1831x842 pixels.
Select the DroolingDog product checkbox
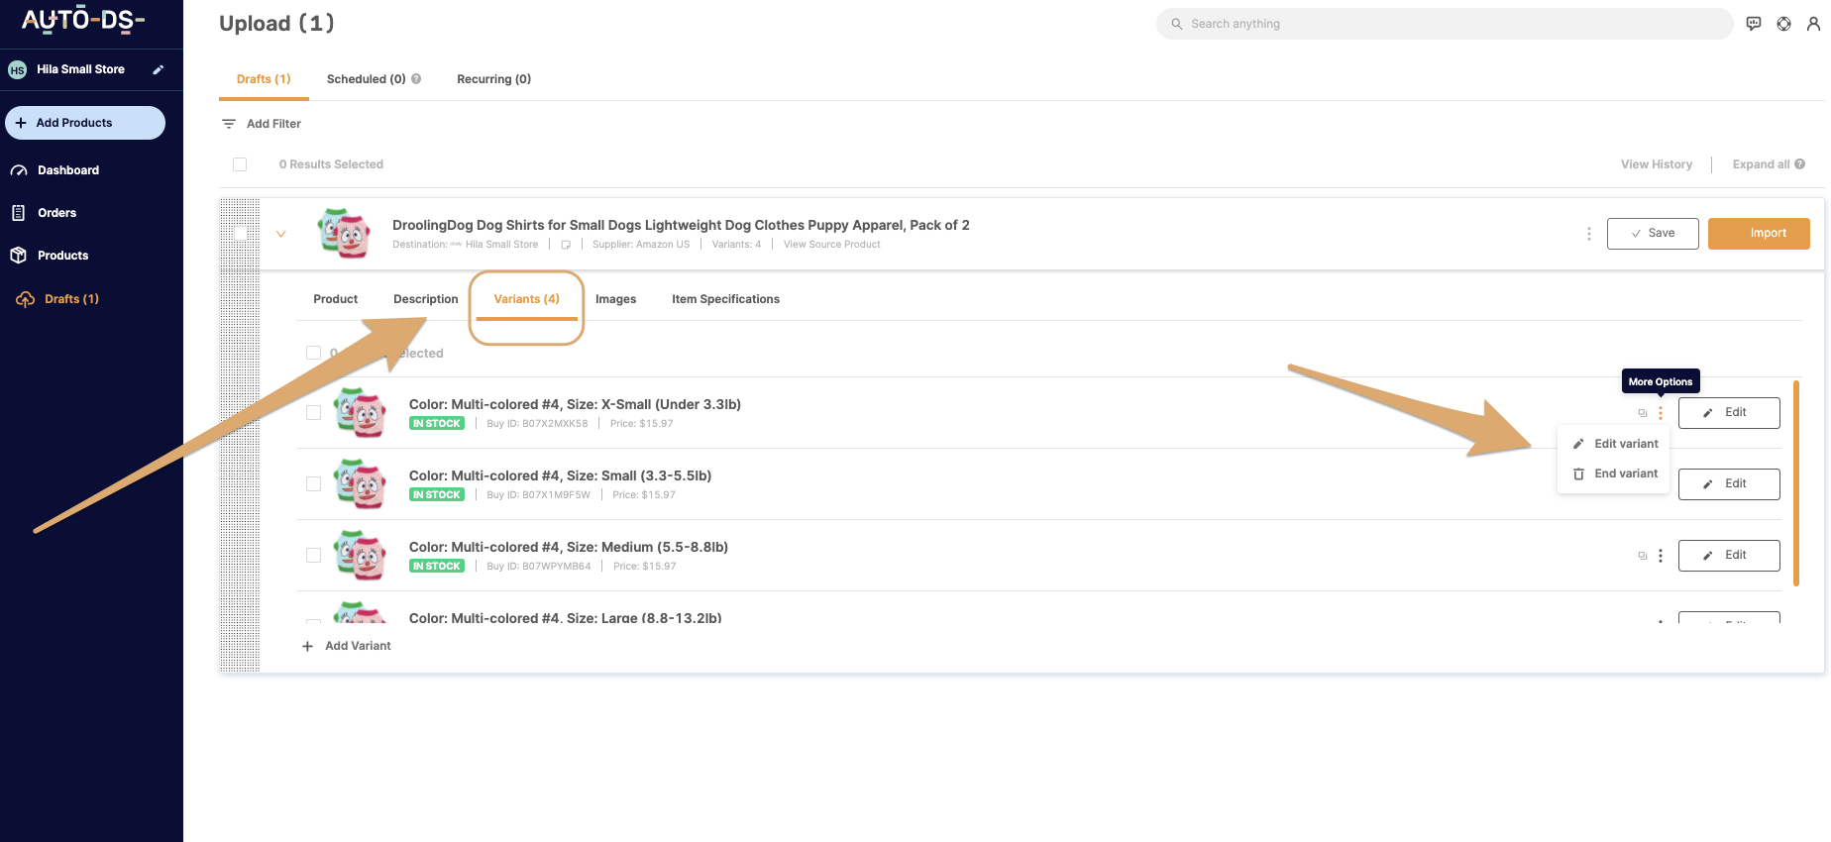240,234
